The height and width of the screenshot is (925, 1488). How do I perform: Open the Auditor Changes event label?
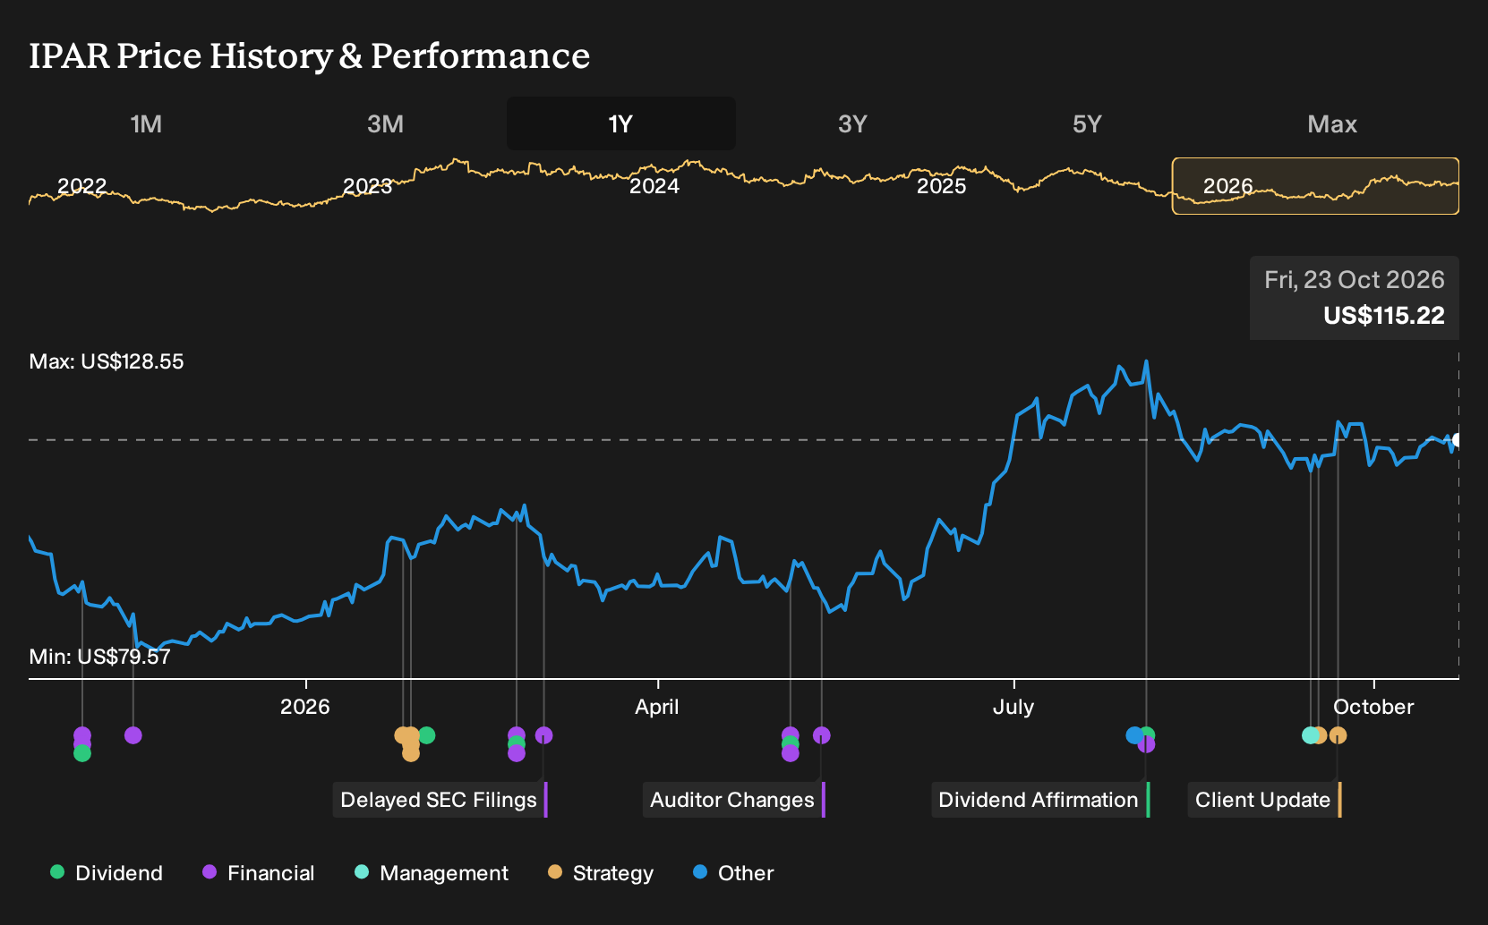click(x=733, y=800)
